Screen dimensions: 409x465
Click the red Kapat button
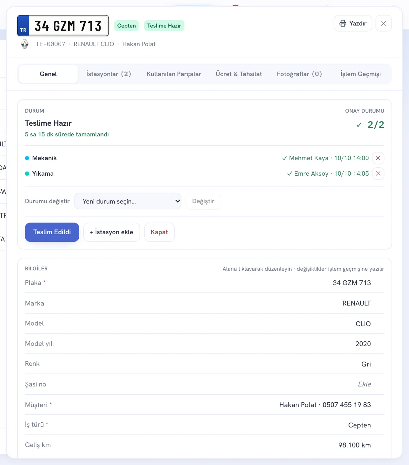(159, 232)
